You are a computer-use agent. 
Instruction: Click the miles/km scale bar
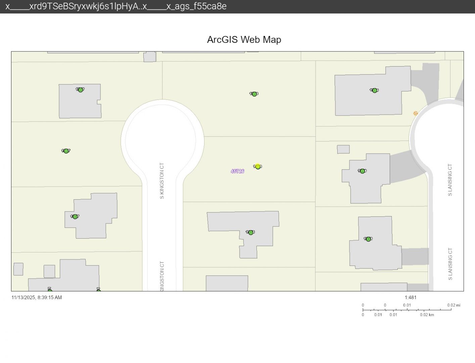[407, 310]
